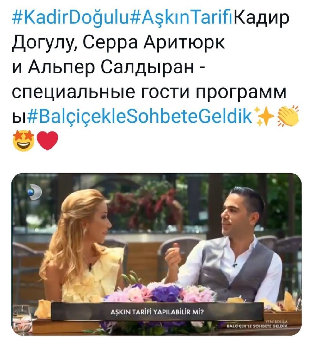Screen dimensions: 313x342
Task: Click the clapping hands emoji
Action: (288, 116)
